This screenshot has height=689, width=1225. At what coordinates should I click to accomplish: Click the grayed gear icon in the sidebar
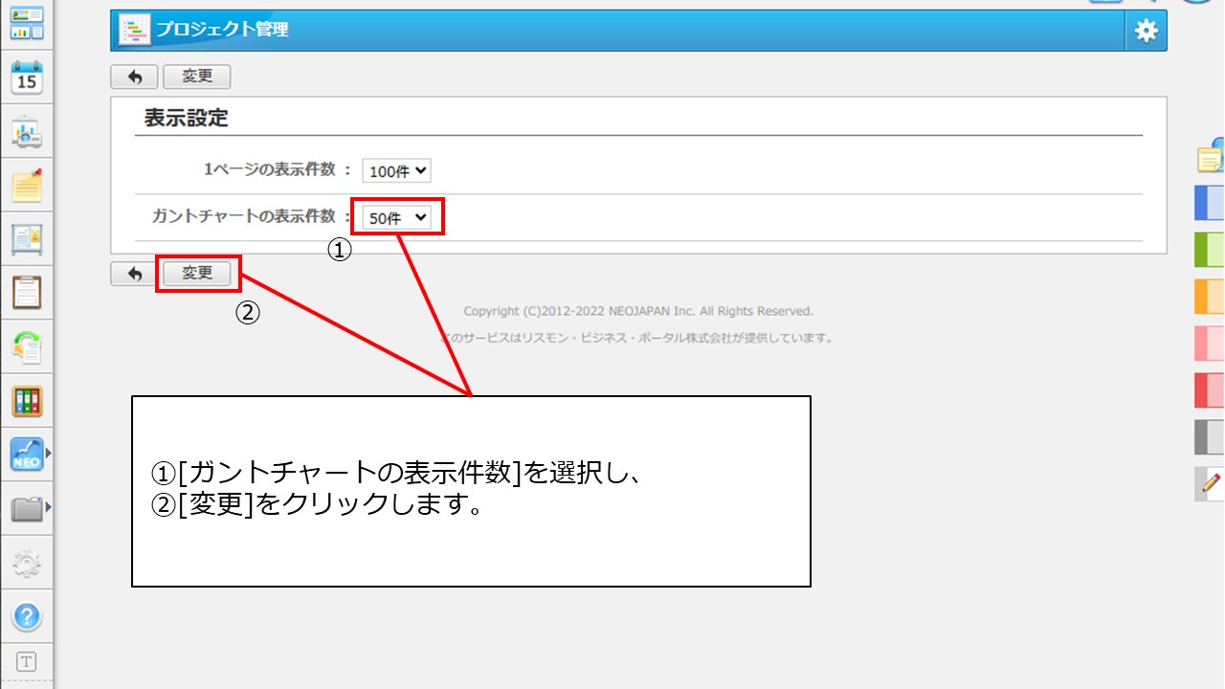27,562
